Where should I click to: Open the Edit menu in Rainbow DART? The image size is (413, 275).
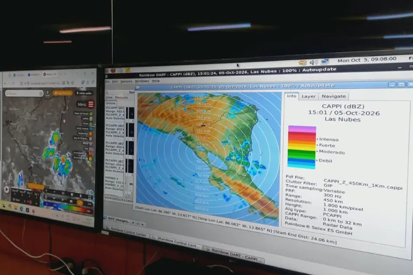pyautogui.click(x=115, y=82)
